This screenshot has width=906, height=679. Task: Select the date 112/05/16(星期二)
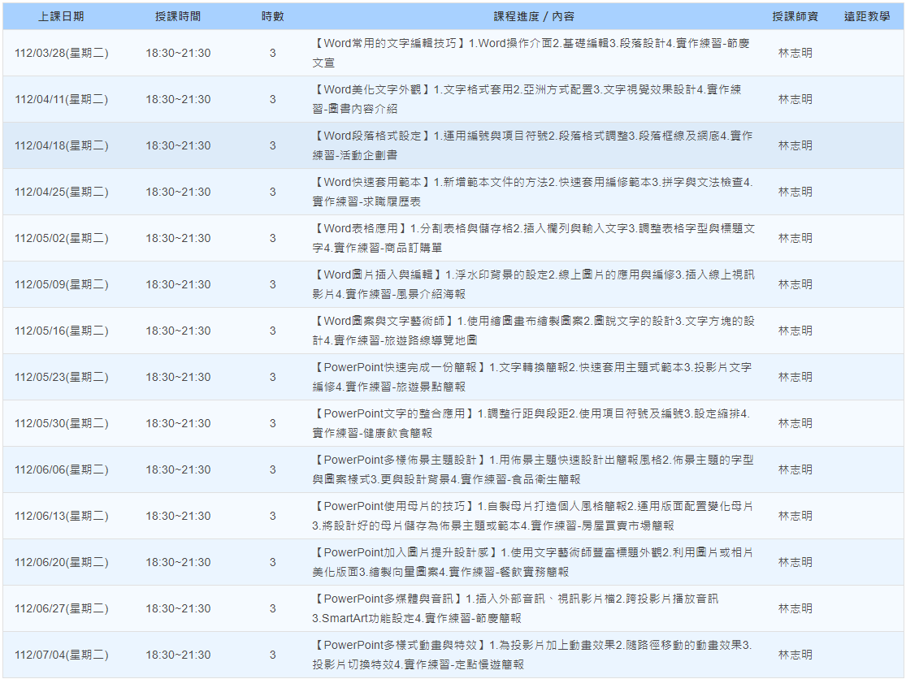click(61, 331)
